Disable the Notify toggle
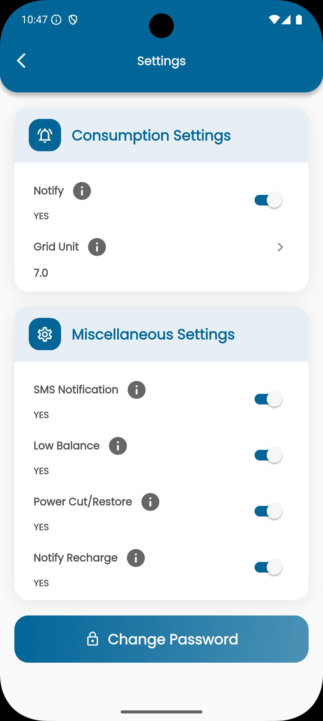Viewport: 323px width, 721px height. (268, 200)
